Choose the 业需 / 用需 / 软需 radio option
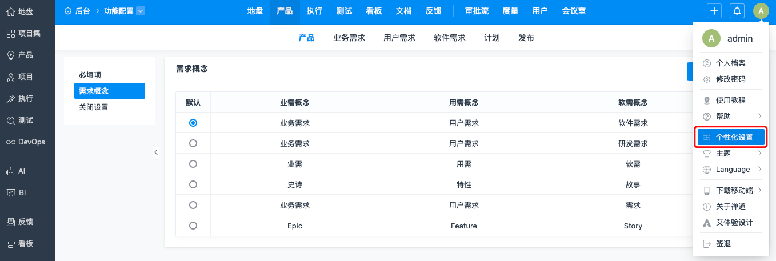 [x=193, y=164]
